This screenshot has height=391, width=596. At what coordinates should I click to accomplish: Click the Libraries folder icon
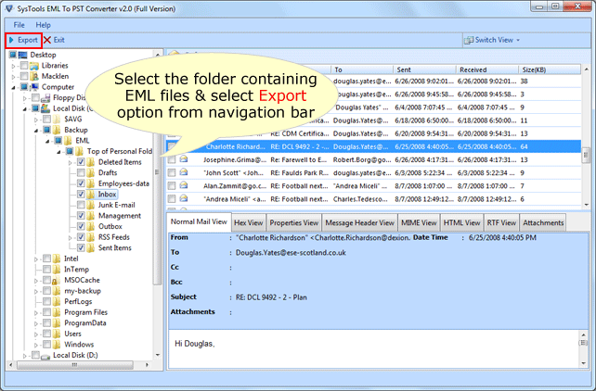tap(34, 66)
